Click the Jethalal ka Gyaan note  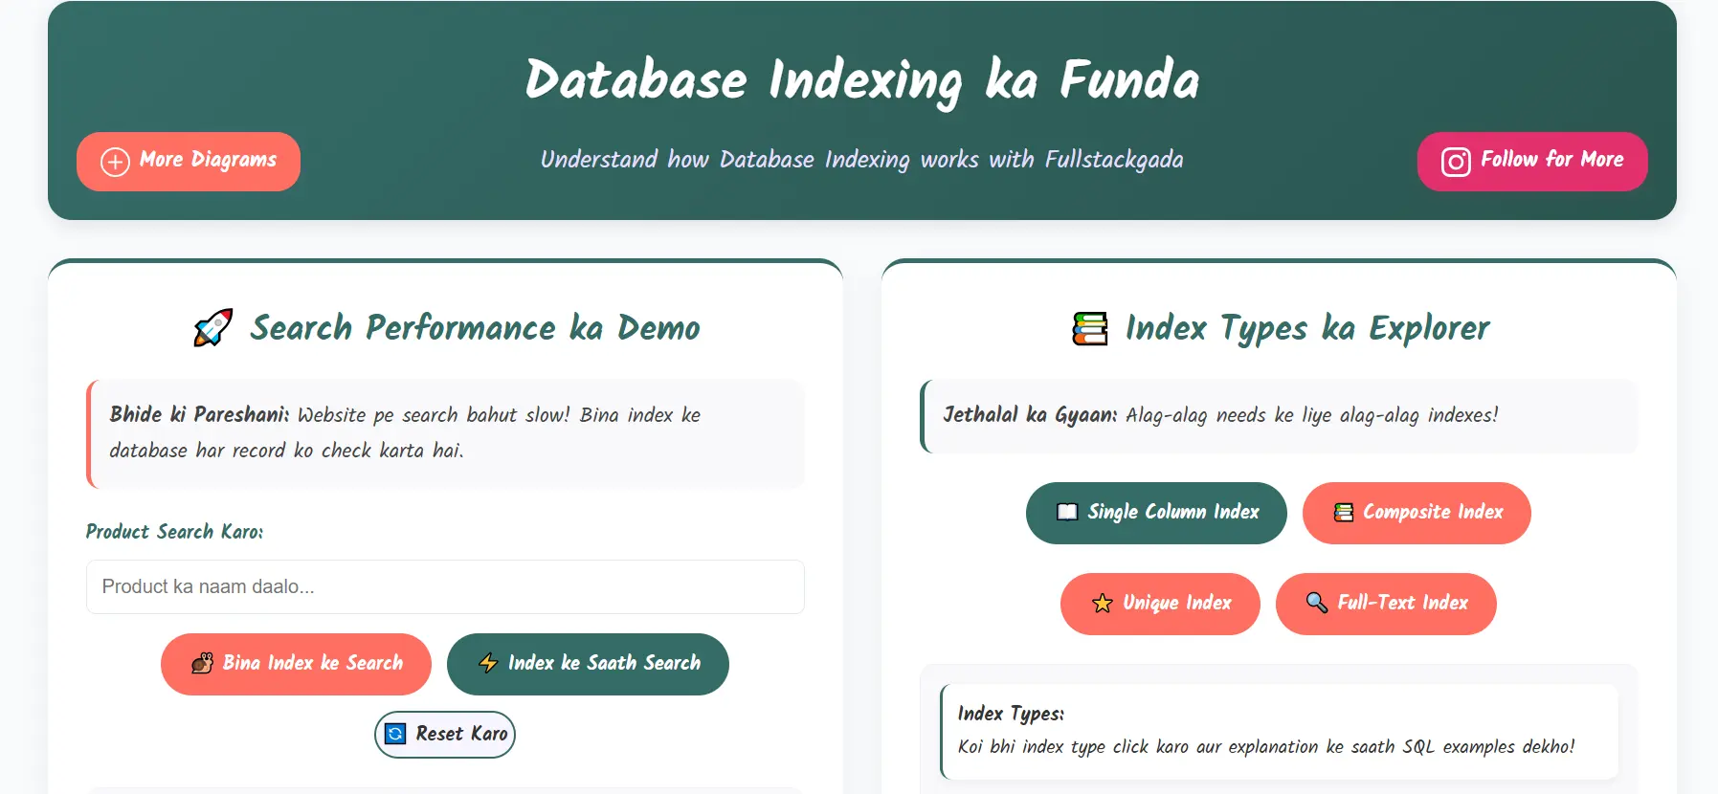[1279, 416]
